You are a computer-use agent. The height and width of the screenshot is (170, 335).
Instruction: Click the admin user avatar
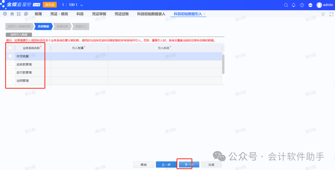pyautogui.click(x=319, y=5)
